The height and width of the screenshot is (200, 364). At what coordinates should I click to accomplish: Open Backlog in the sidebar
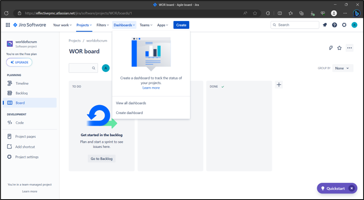pos(30,93)
